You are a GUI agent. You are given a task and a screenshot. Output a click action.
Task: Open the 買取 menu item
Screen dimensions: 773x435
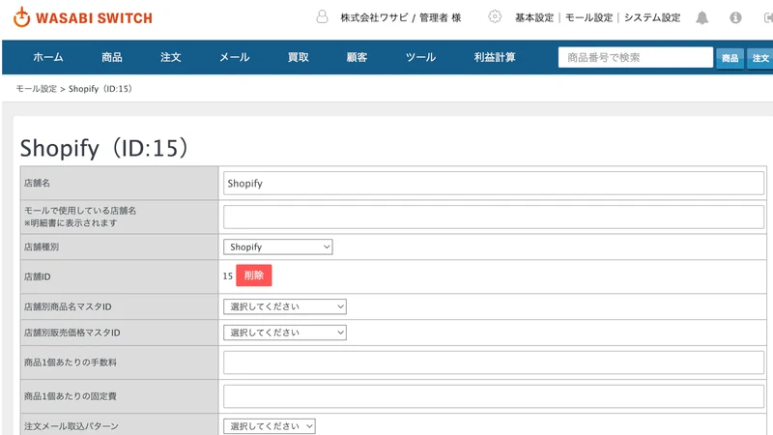pyautogui.click(x=299, y=57)
